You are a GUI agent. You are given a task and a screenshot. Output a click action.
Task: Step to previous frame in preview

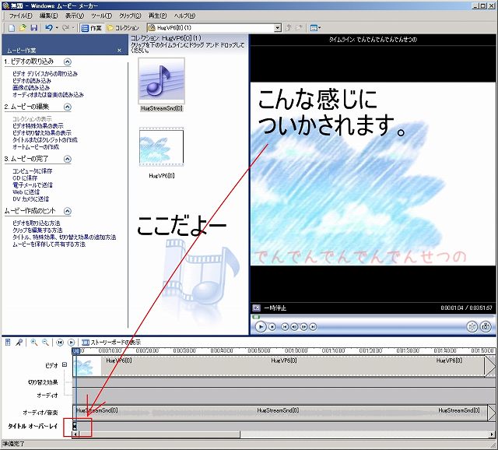(294, 327)
